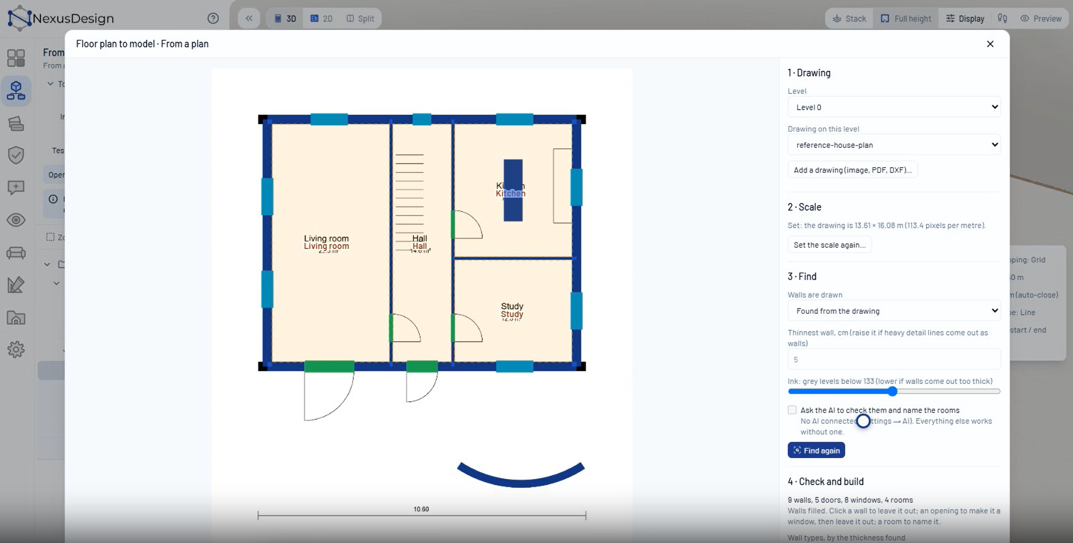This screenshot has width=1073, height=543.
Task: Switch to Split view tab
Action: tap(360, 19)
